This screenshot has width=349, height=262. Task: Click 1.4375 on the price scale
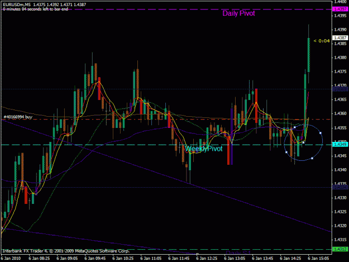(340, 72)
